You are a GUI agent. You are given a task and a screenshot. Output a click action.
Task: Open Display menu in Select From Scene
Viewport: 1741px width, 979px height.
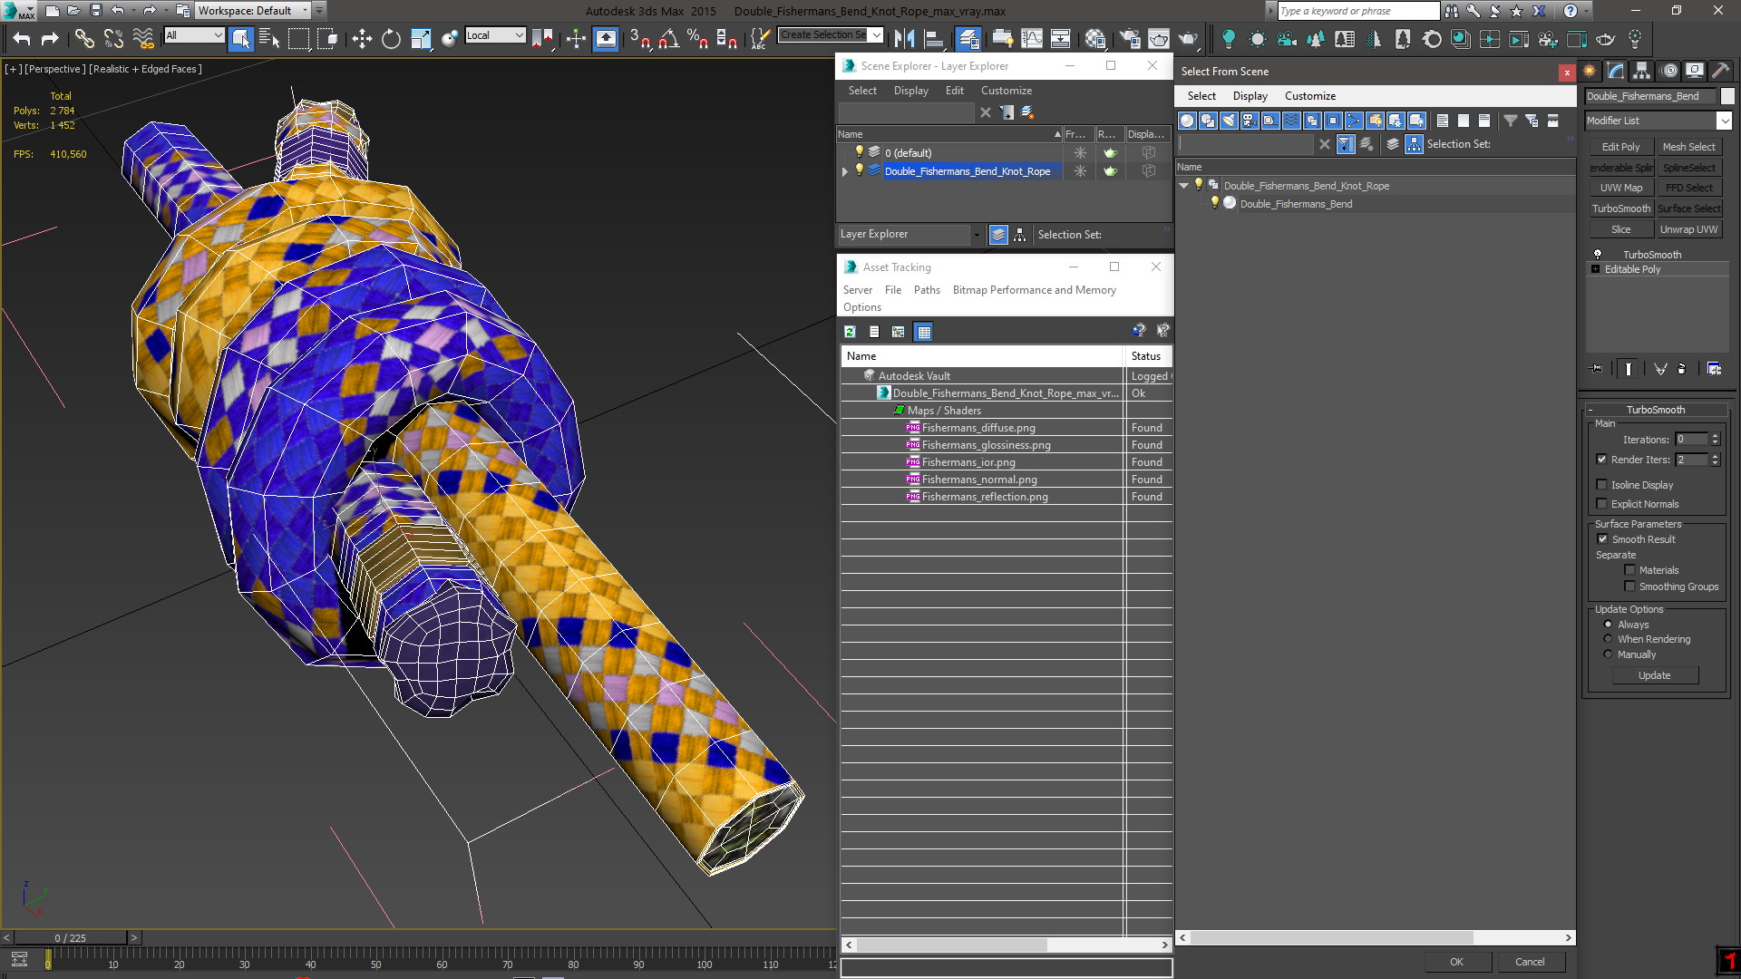pos(1250,96)
